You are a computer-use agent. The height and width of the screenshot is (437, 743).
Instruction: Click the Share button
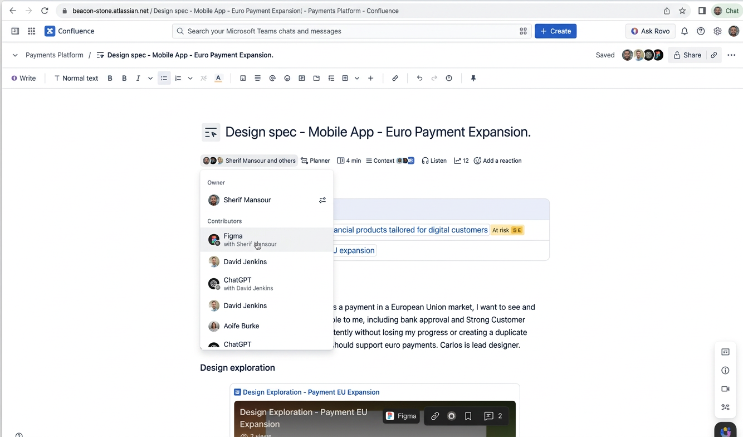tap(687, 55)
